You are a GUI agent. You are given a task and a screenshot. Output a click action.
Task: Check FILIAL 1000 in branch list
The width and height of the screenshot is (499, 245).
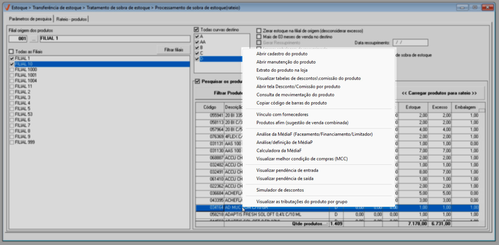[12, 70]
